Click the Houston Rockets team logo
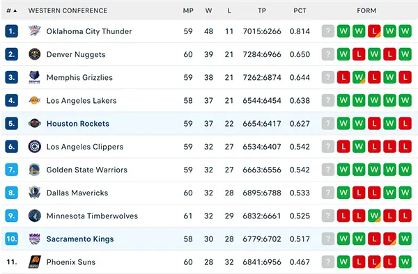The width and height of the screenshot is (418, 274). (x=35, y=123)
